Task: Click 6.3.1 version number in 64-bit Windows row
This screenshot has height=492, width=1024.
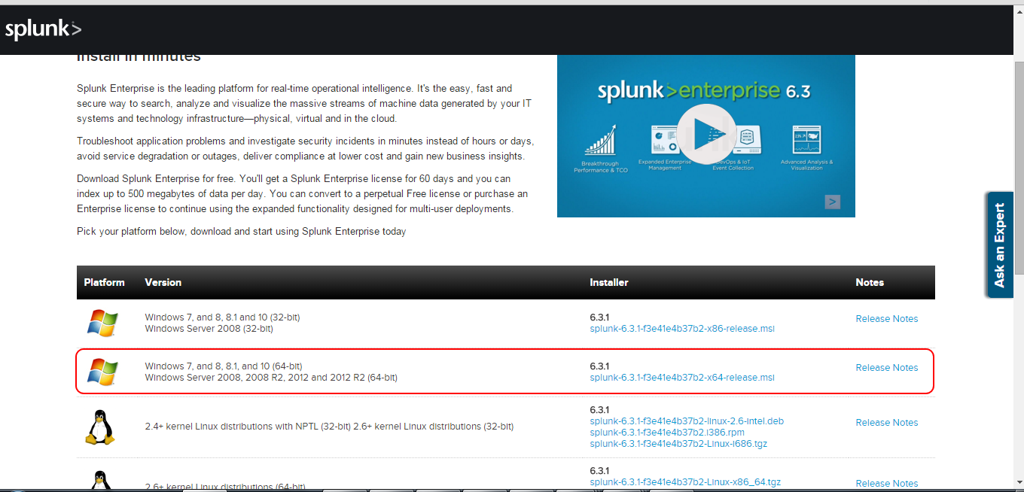Action: (x=599, y=366)
